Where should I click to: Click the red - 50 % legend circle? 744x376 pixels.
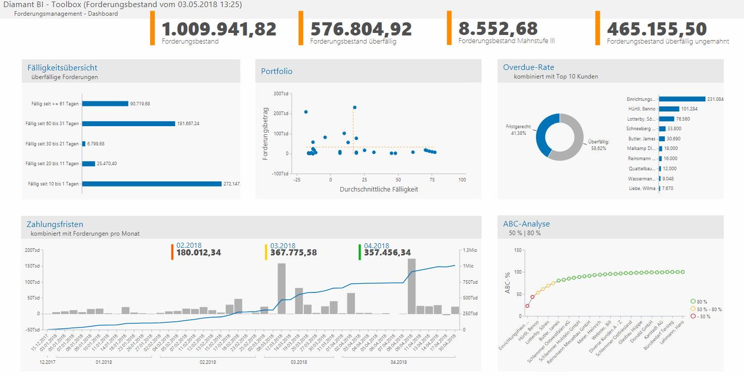click(x=693, y=316)
